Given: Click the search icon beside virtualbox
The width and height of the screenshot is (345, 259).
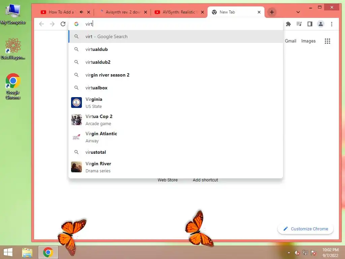Looking at the screenshot, I should (x=76, y=88).
